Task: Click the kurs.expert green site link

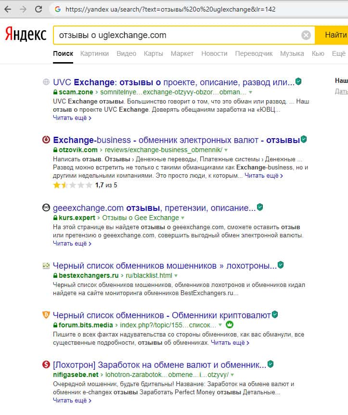Action: click(77, 218)
